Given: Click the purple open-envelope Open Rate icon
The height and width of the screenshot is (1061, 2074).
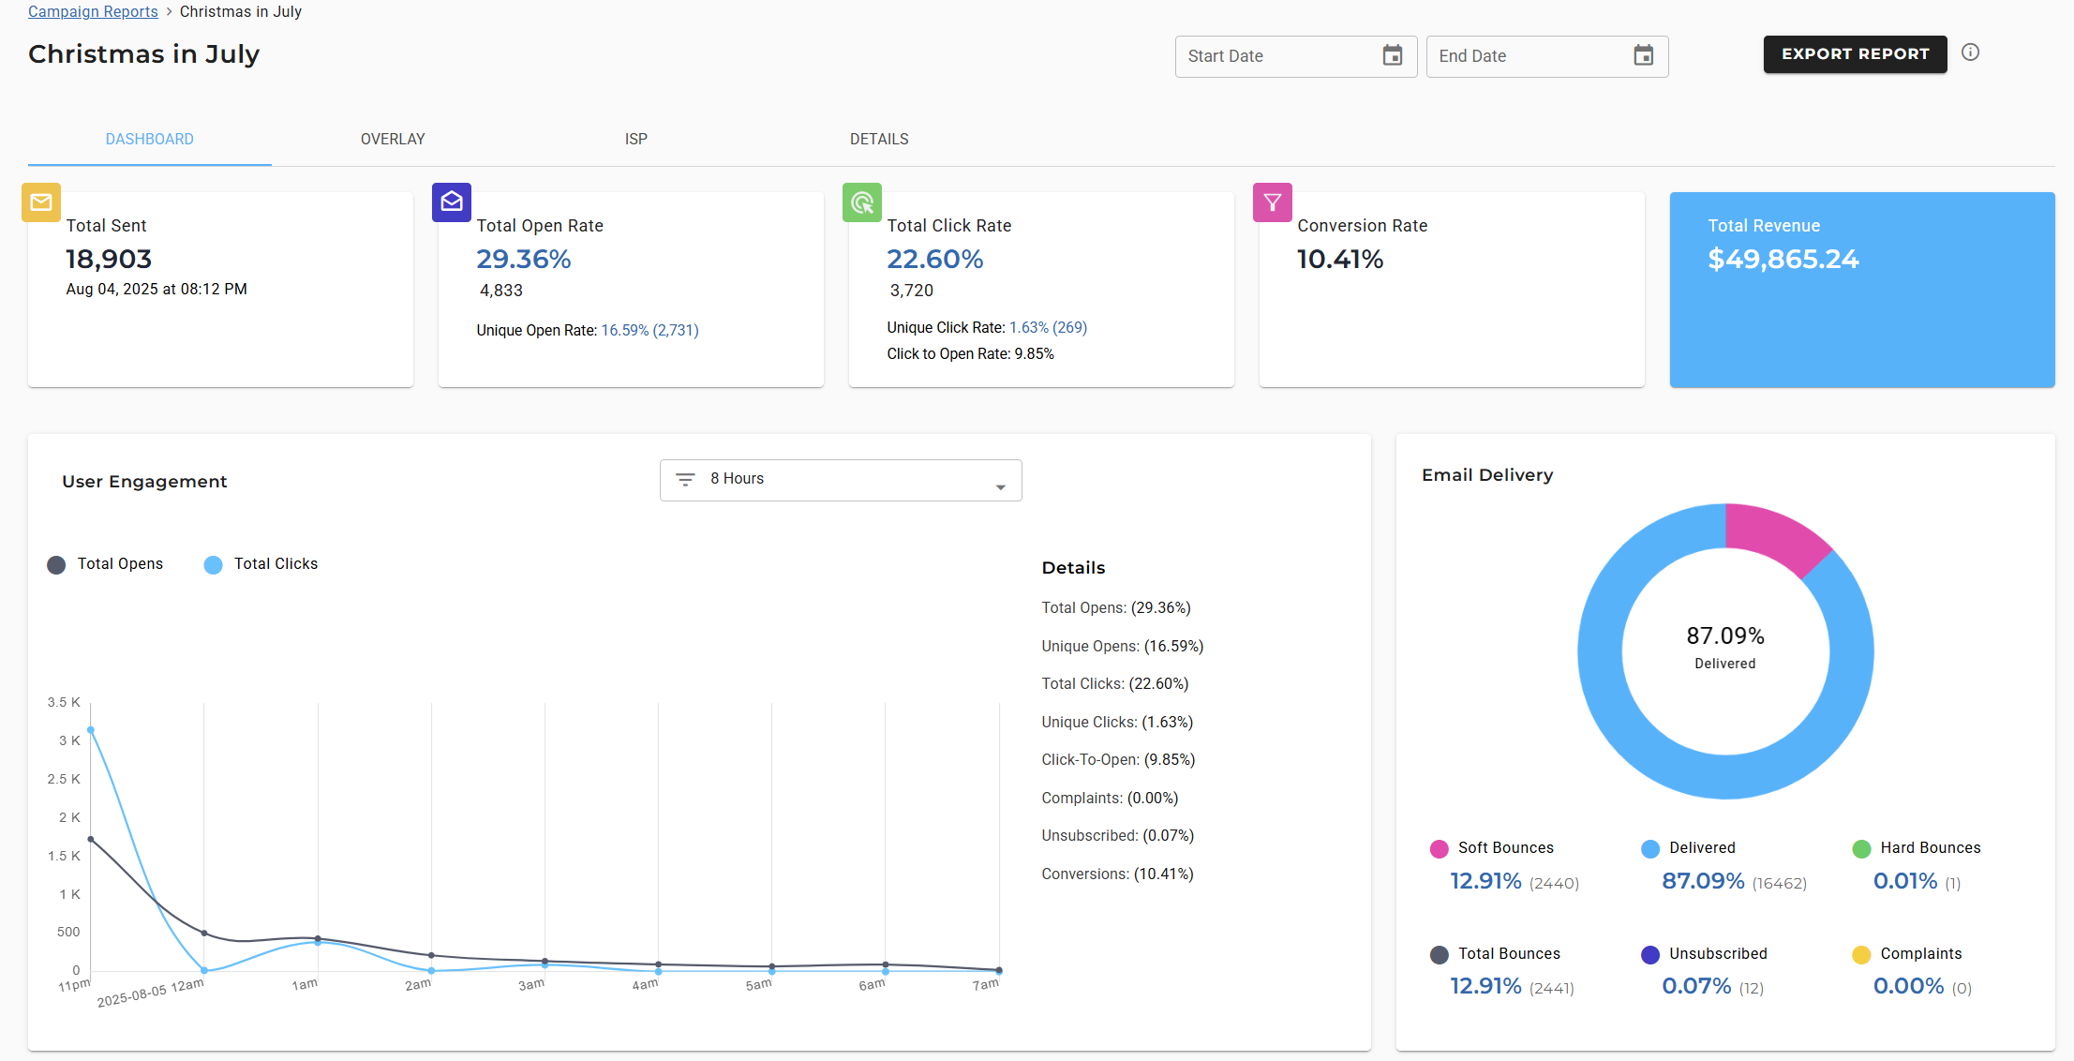Looking at the screenshot, I should [452, 202].
